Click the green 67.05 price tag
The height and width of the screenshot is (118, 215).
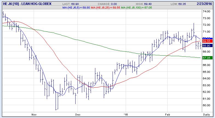[x=206, y=58]
